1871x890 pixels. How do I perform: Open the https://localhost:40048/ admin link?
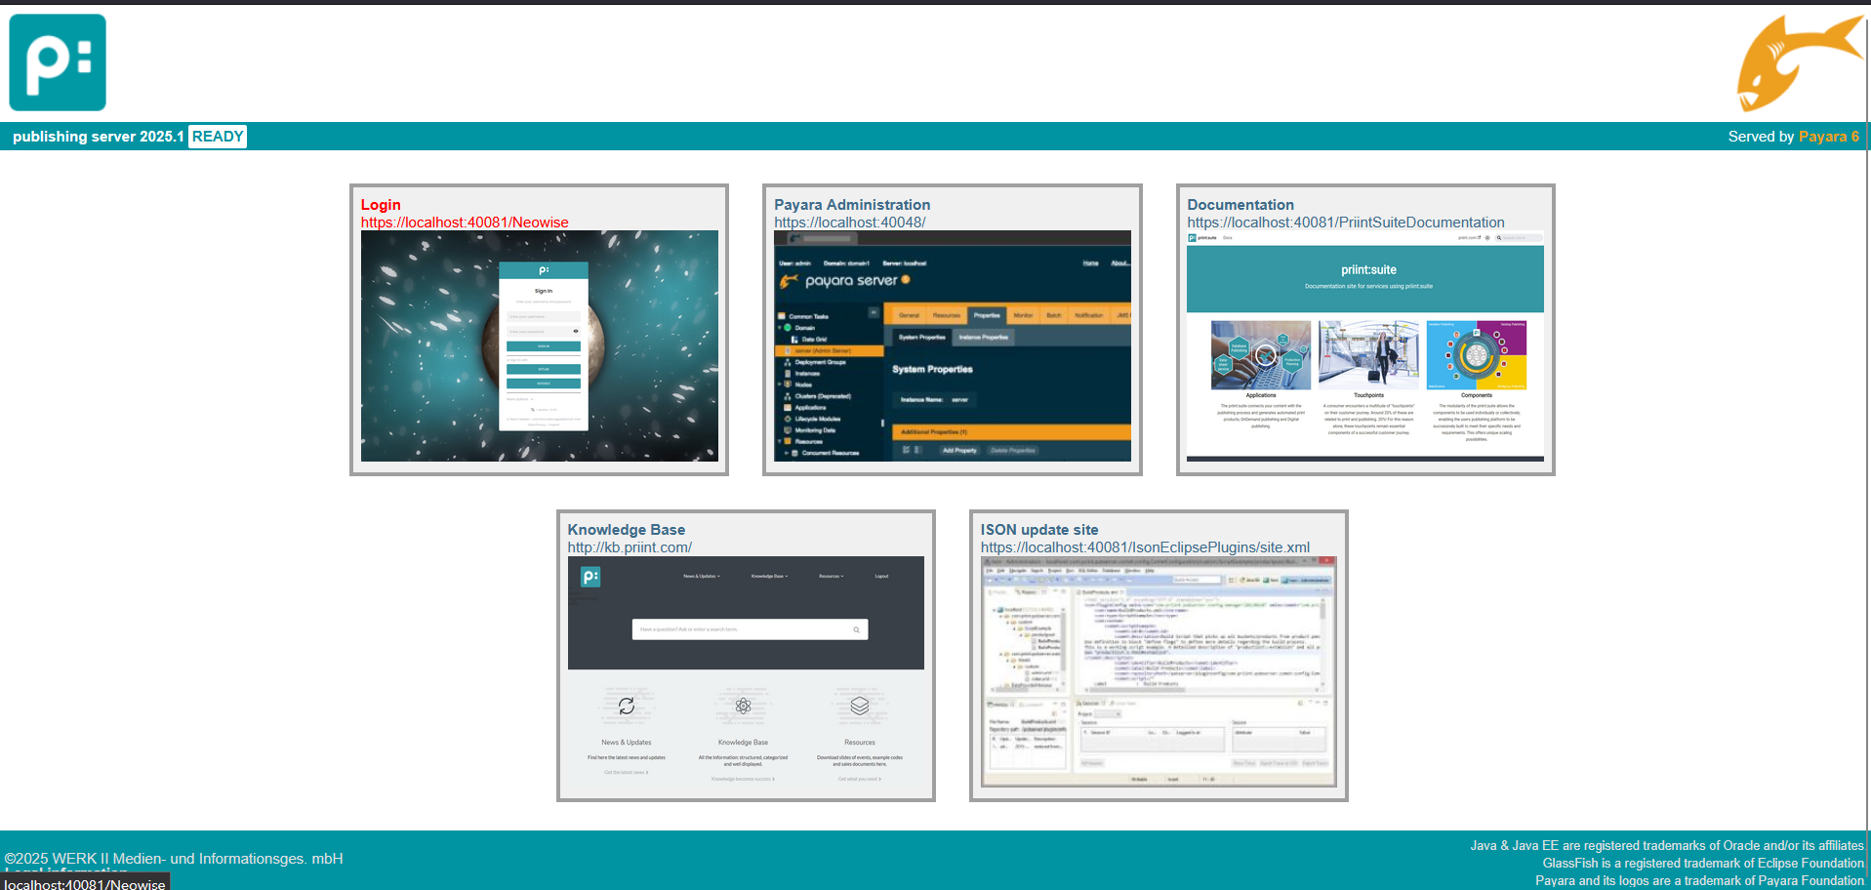click(849, 222)
